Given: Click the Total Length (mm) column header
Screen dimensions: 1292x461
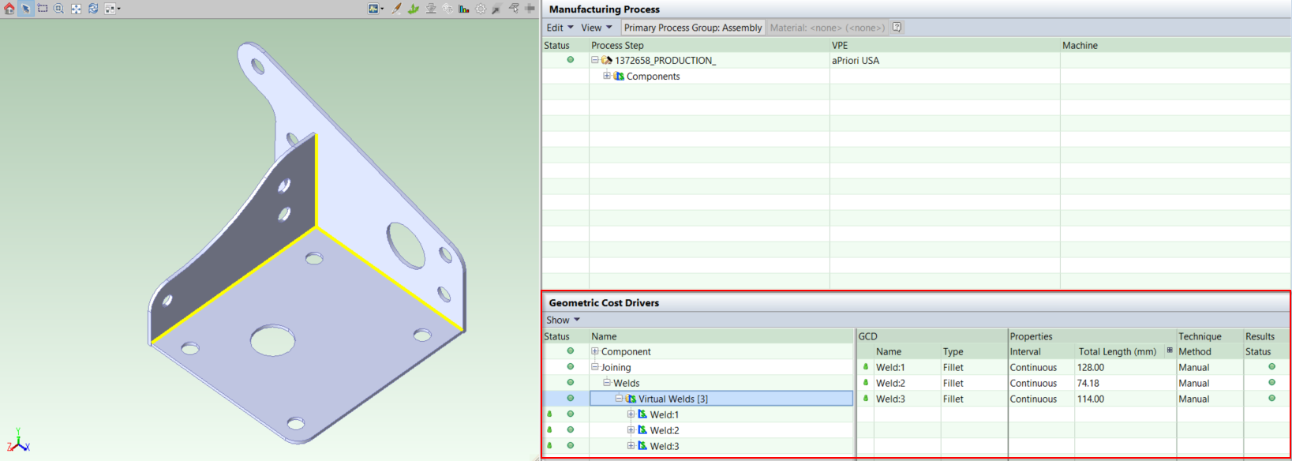Looking at the screenshot, I should 1117,351.
